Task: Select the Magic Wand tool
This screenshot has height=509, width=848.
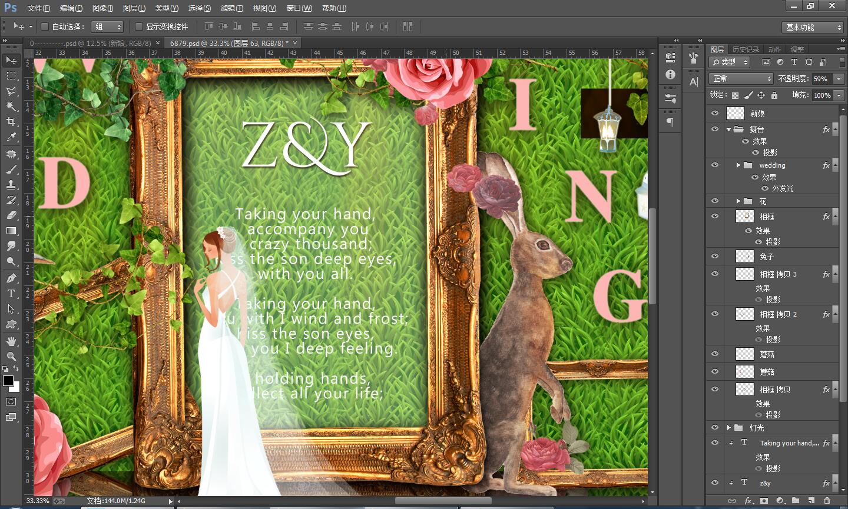Action: tap(11, 107)
